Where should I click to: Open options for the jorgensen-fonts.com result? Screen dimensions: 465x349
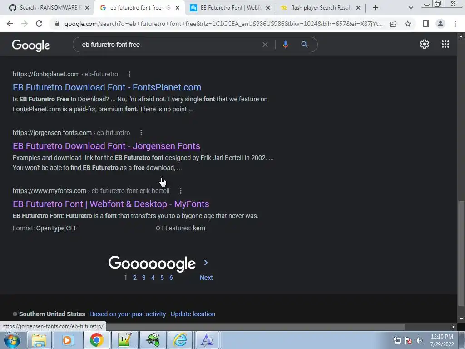click(x=141, y=133)
